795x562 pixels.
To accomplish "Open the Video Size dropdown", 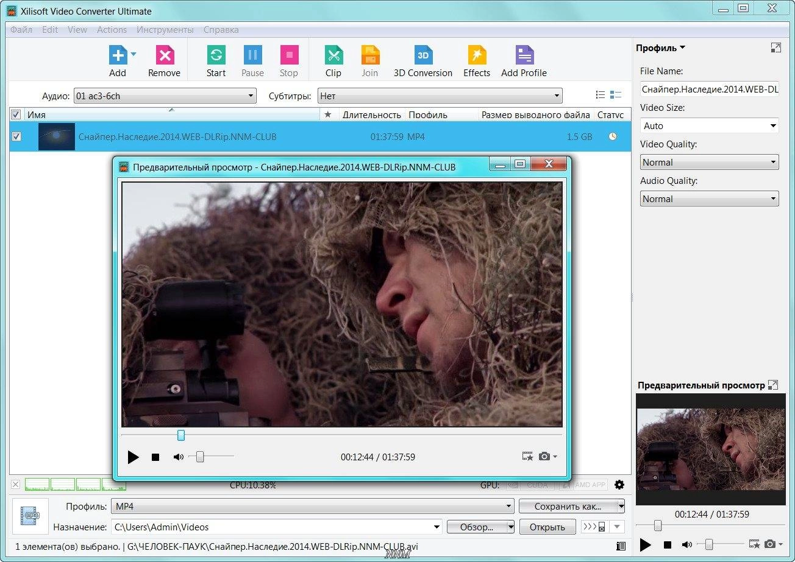I will [710, 125].
